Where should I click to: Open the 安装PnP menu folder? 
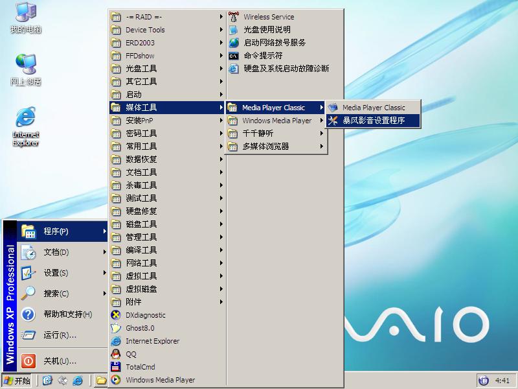[x=168, y=121]
